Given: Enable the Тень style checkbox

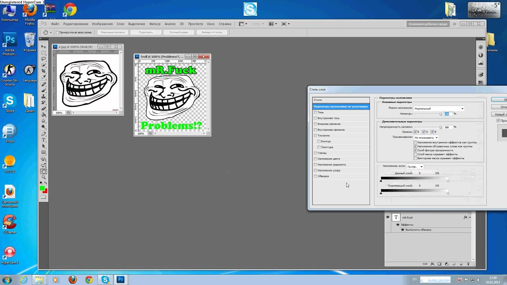Looking at the screenshot, I should coord(315,112).
